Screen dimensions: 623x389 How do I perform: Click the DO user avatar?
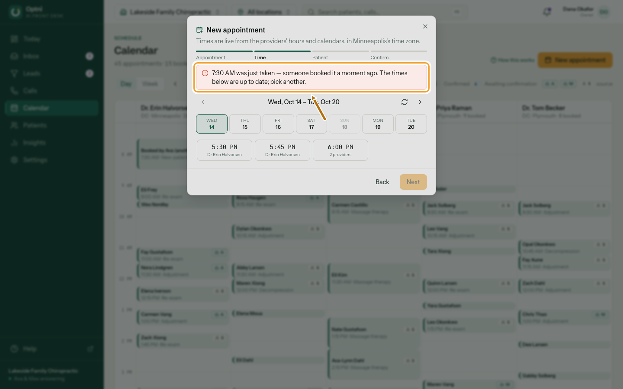(604, 12)
